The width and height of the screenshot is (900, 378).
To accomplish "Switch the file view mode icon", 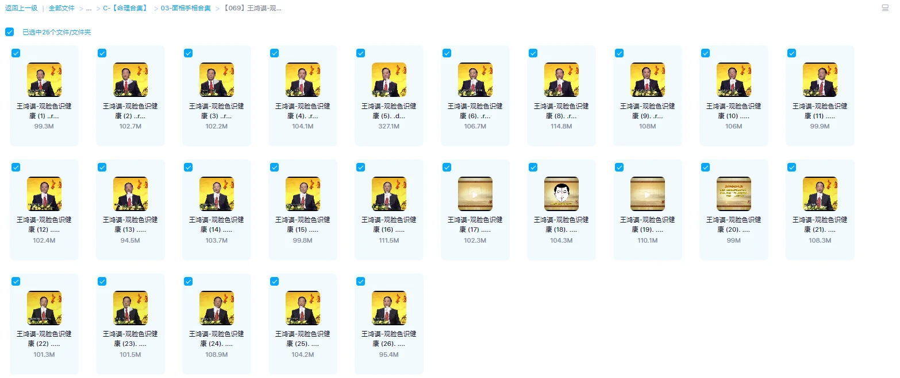I will click(x=885, y=8).
